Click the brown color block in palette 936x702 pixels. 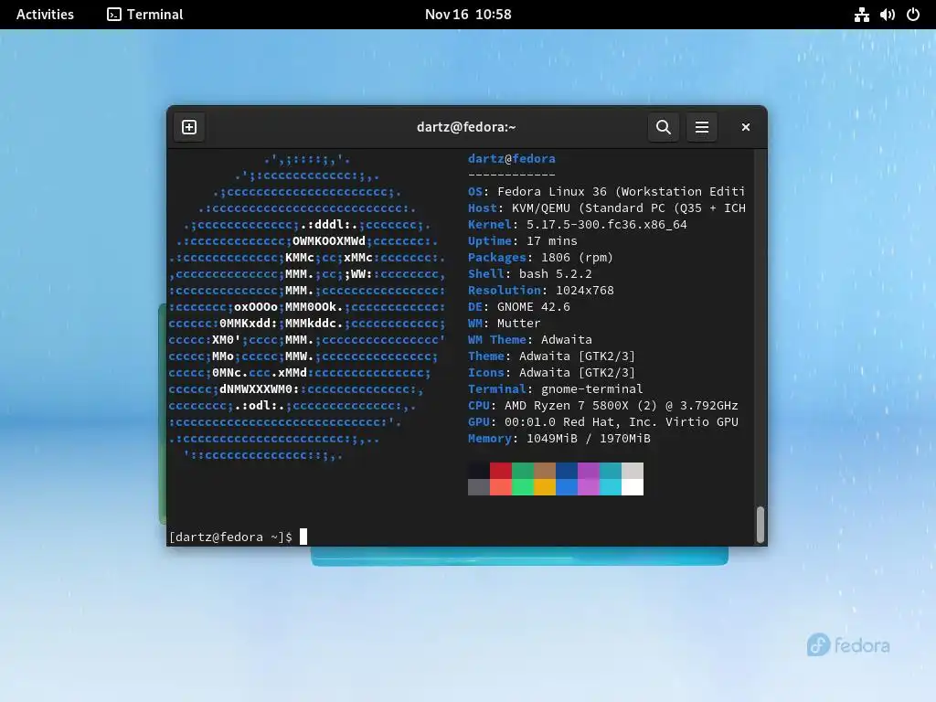click(545, 471)
